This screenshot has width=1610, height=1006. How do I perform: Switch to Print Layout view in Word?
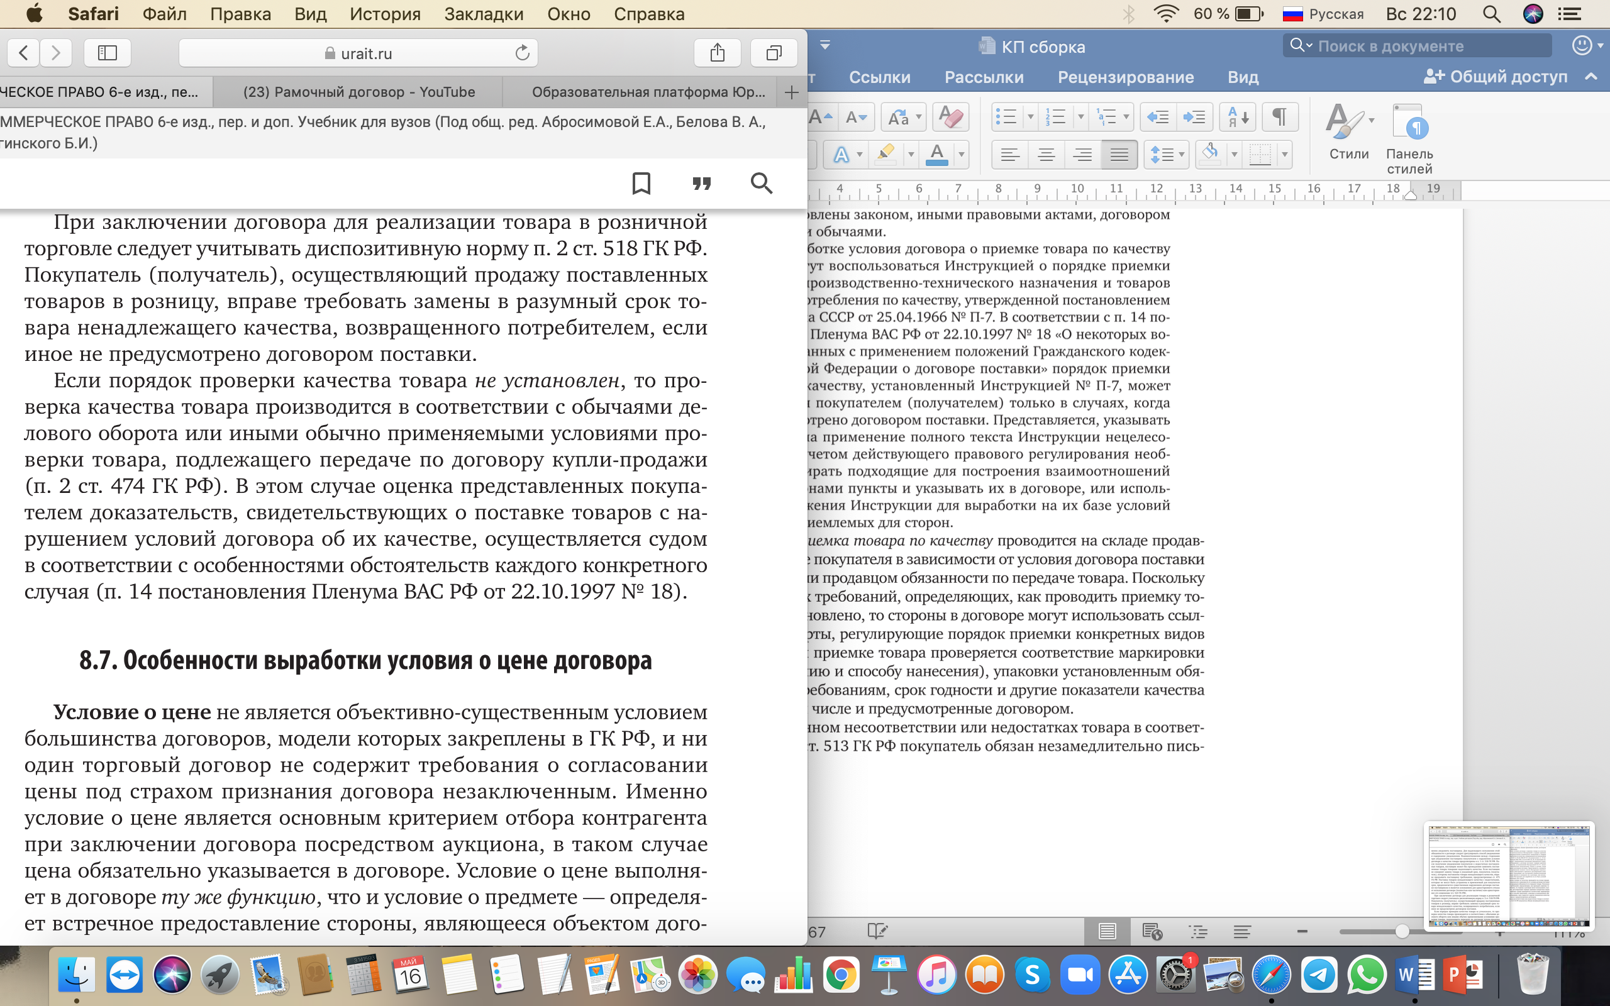pyautogui.click(x=1107, y=931)
